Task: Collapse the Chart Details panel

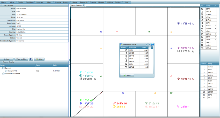Action: (1, 5)
